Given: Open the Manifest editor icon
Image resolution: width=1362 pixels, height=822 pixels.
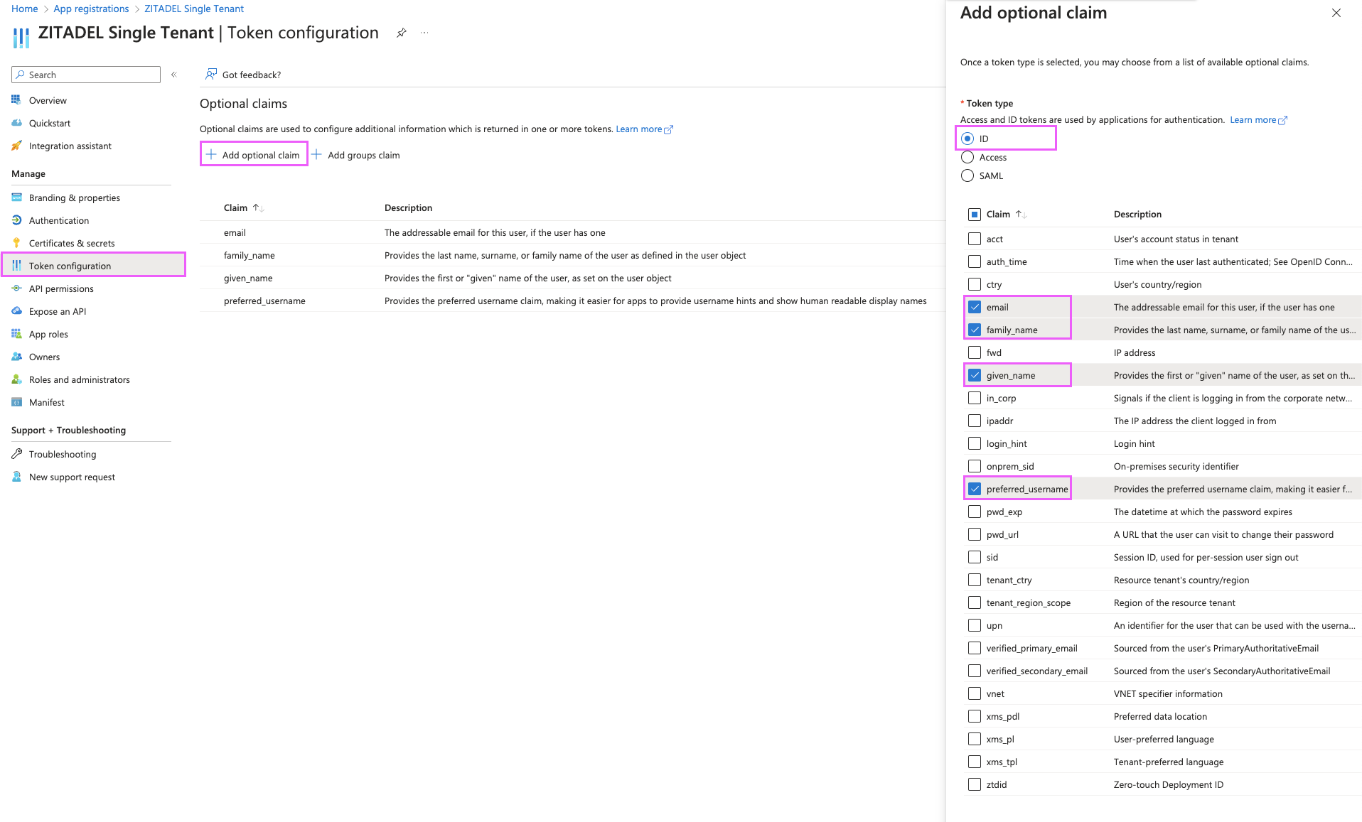Looking at the screenshot, I should point(16,402).
